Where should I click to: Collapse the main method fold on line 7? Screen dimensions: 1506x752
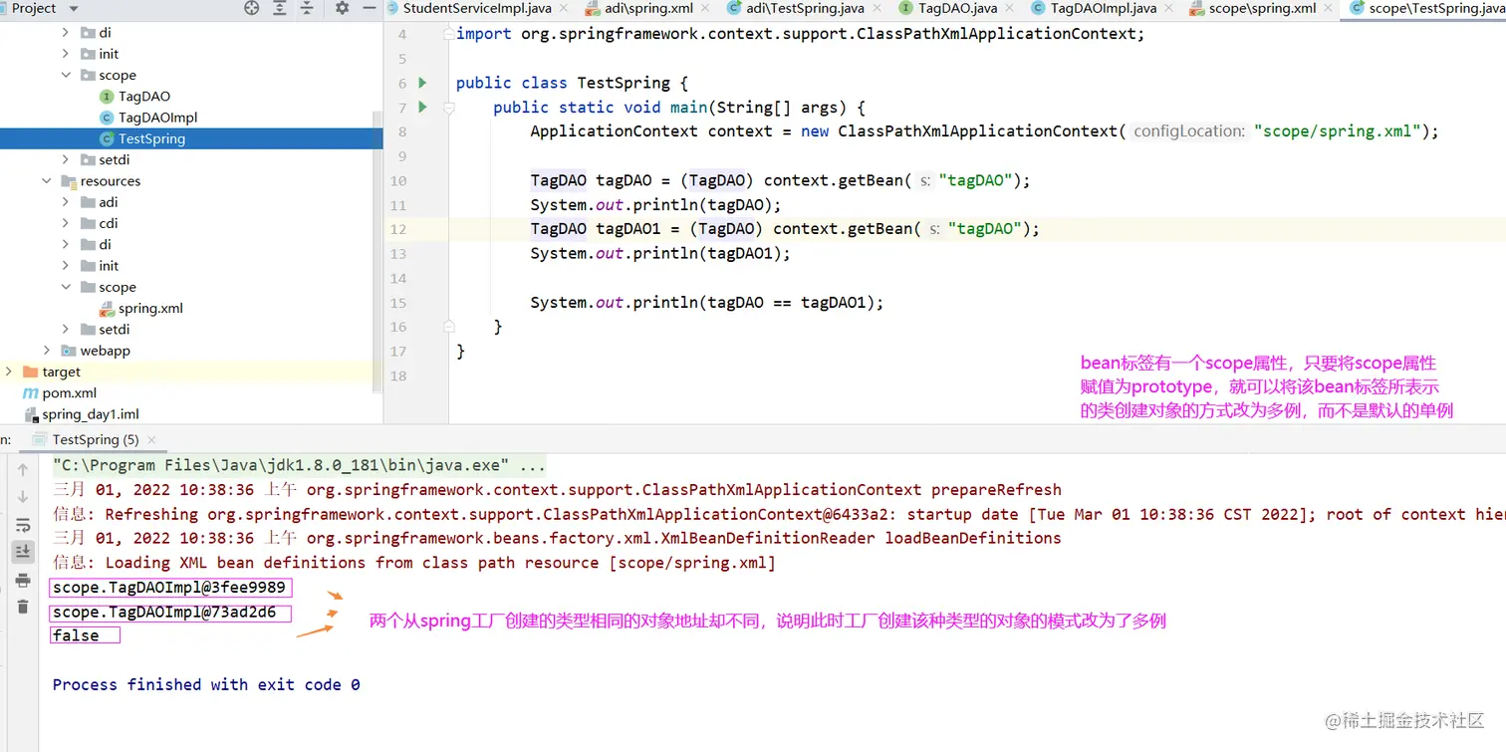click(x=448, y=107)
